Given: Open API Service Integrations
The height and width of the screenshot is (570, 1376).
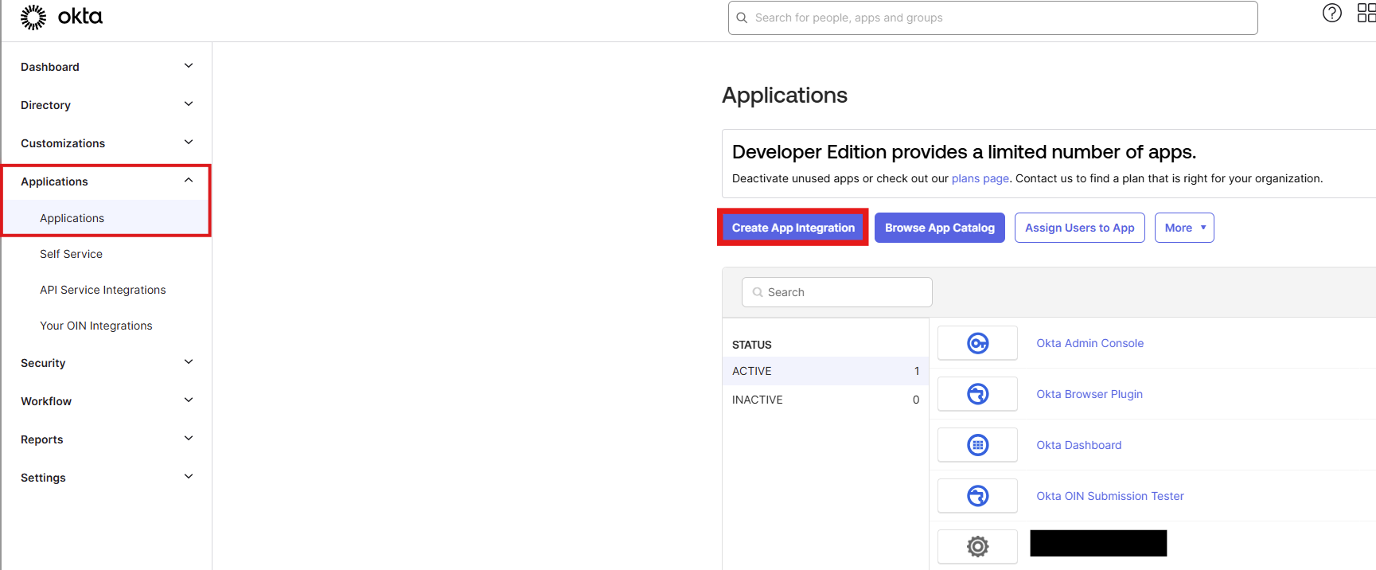Looking at the screenshot, I should pyautogui.click(x=103, y=290).
